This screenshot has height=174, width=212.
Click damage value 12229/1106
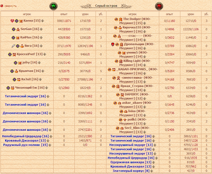point(191,29)
